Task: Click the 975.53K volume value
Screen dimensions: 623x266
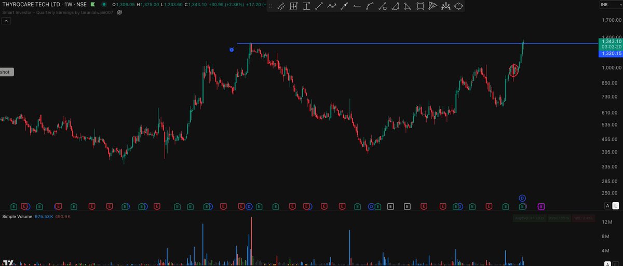Action: tap(43, 216)
